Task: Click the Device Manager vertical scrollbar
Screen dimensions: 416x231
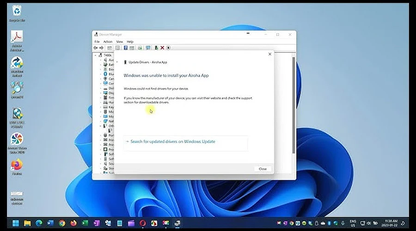Action: 294,105
